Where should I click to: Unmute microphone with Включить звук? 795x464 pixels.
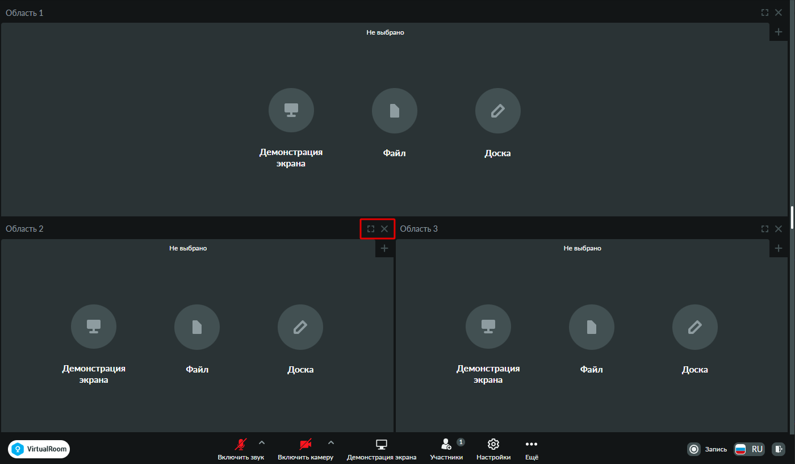point(241,449)
